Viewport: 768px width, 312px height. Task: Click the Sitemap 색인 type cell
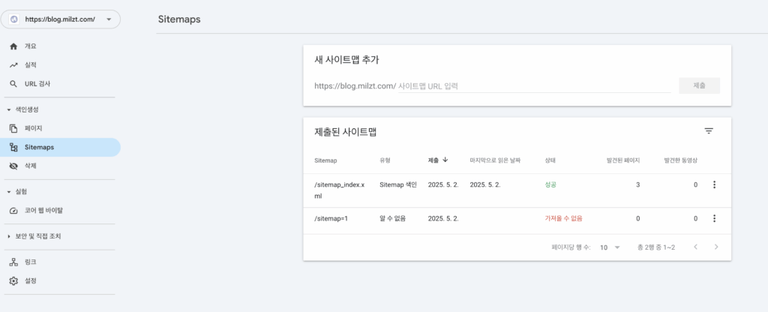(398, 184)
